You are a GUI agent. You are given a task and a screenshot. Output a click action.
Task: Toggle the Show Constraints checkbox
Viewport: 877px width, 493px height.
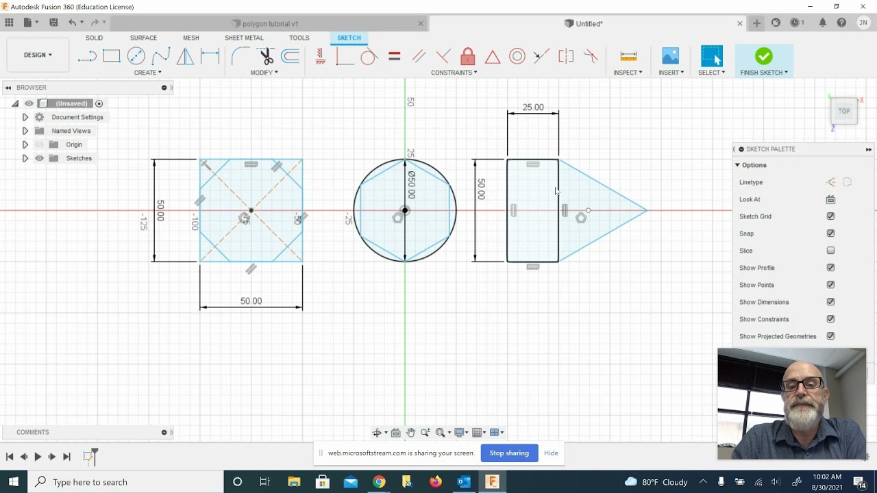pyautogui.click(x=830, y=319)
